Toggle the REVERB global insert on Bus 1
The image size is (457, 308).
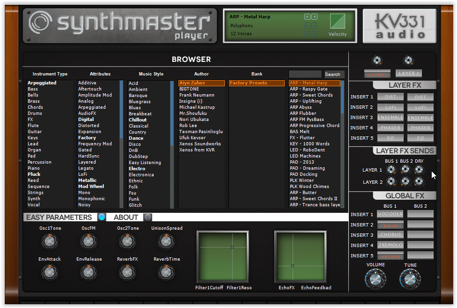(x=390, y=256)
